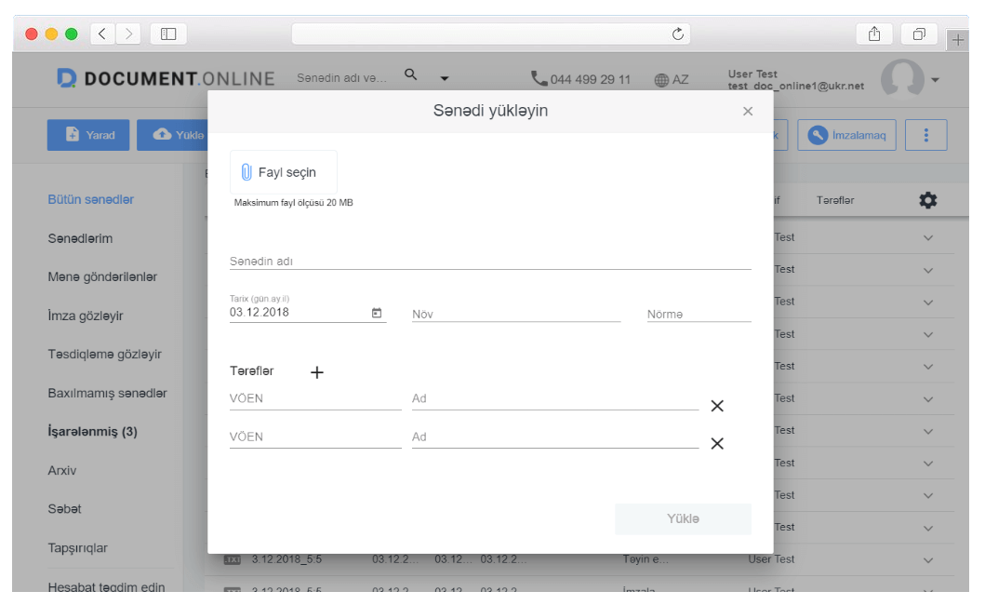Click the search magnifier icon
Viewport: 985px width, 605px height.
click(x=411, y=75)
